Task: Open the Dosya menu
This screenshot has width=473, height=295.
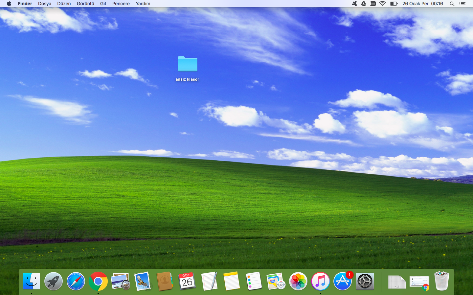Action: (45, 4)
